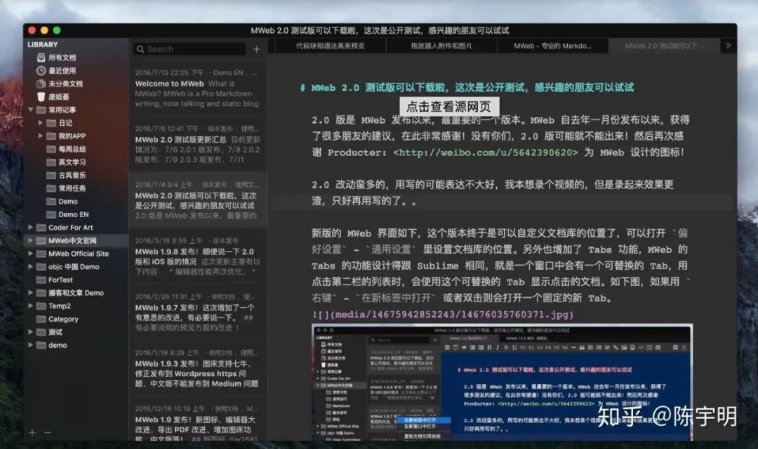Expand the Coder For Art folder
758x449 pixels.
[31, 228]
